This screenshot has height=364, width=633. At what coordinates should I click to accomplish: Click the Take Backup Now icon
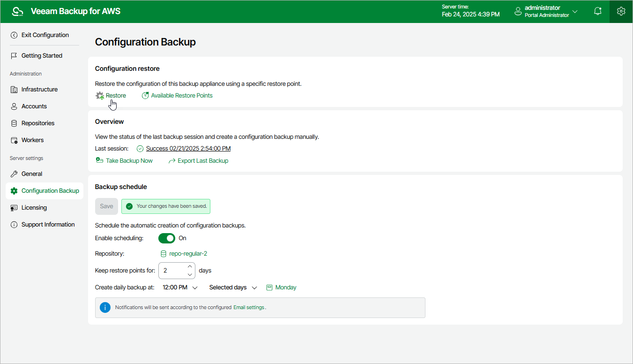point(99,160)
